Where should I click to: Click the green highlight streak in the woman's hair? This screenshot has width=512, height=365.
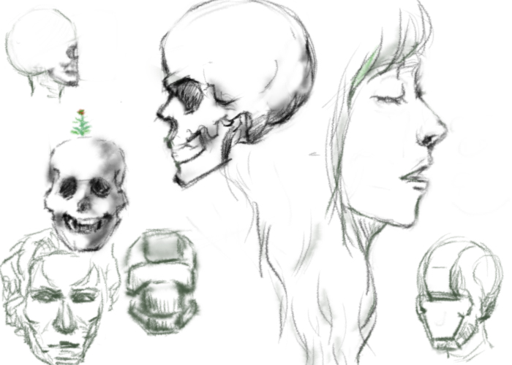[364, 69]
